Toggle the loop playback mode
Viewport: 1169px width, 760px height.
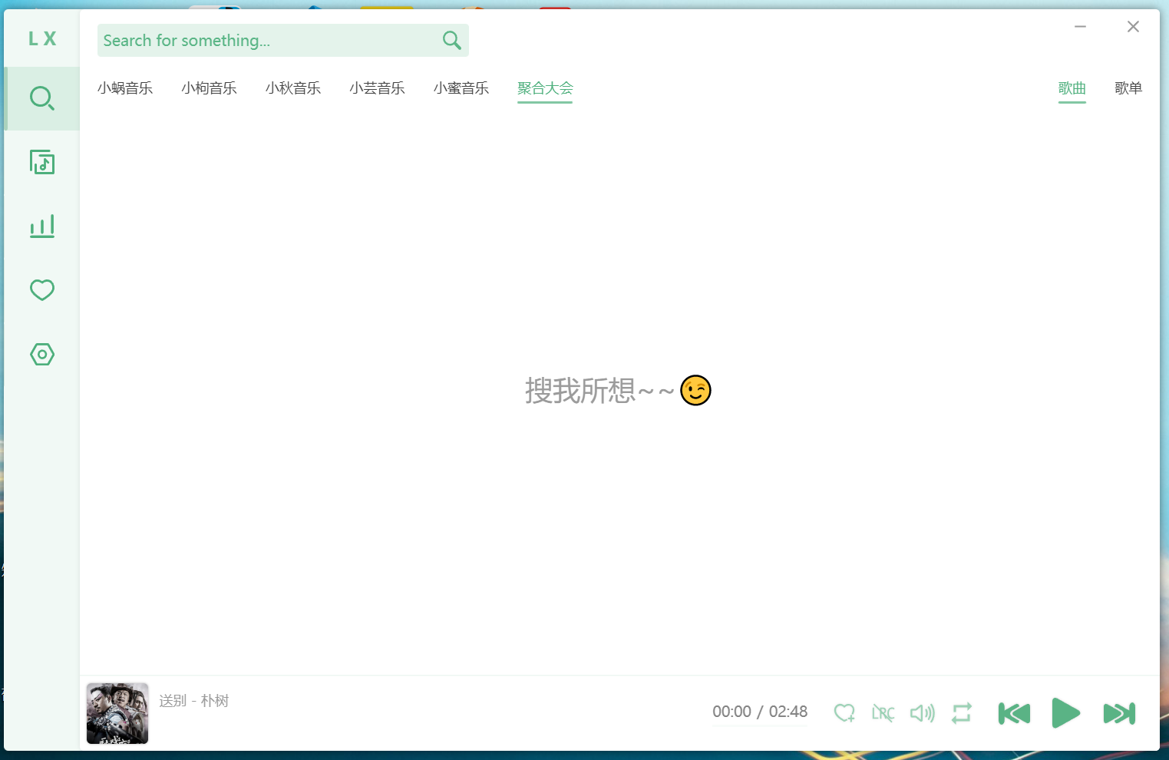(x=962, y=713)
